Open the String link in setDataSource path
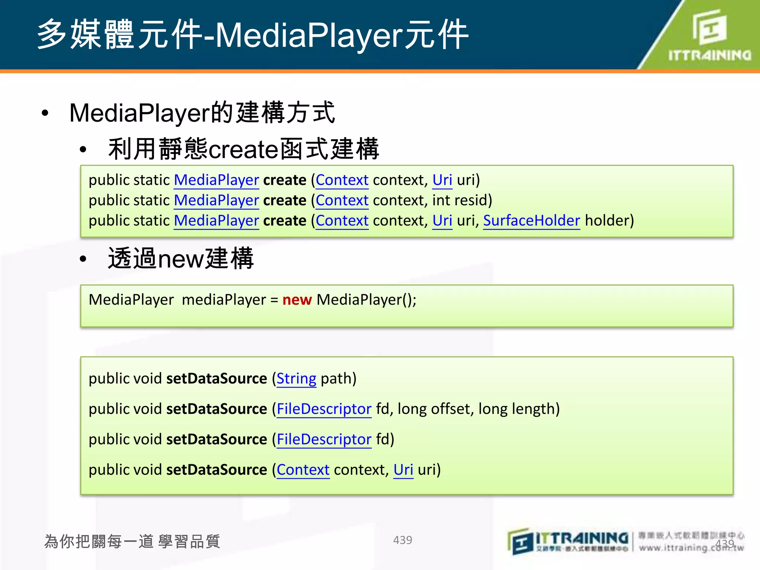The width and height of the screenshot is (760, 570). [297, 379]
